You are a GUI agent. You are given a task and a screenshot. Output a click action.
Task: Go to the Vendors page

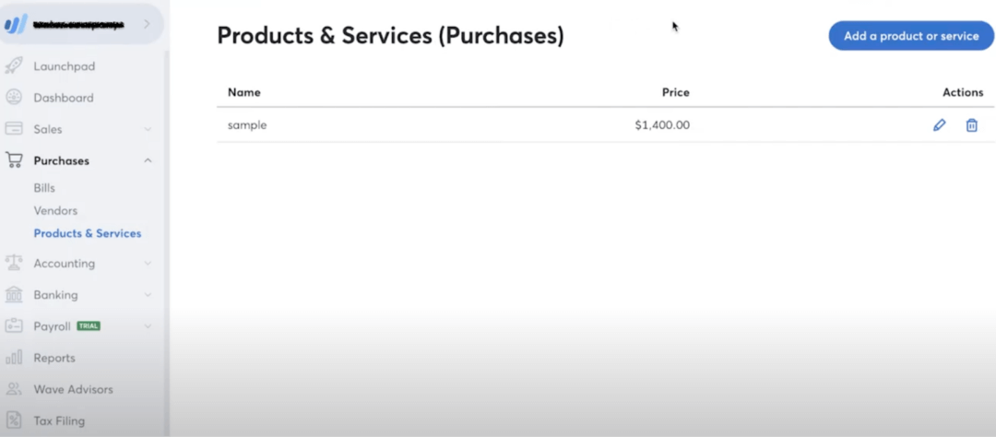(x=55, y=210)
